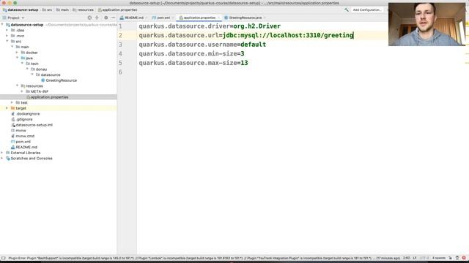Close the GreetingResource.java tab
This screenshot has height=263, width=469.
click(x=265, y=18)
